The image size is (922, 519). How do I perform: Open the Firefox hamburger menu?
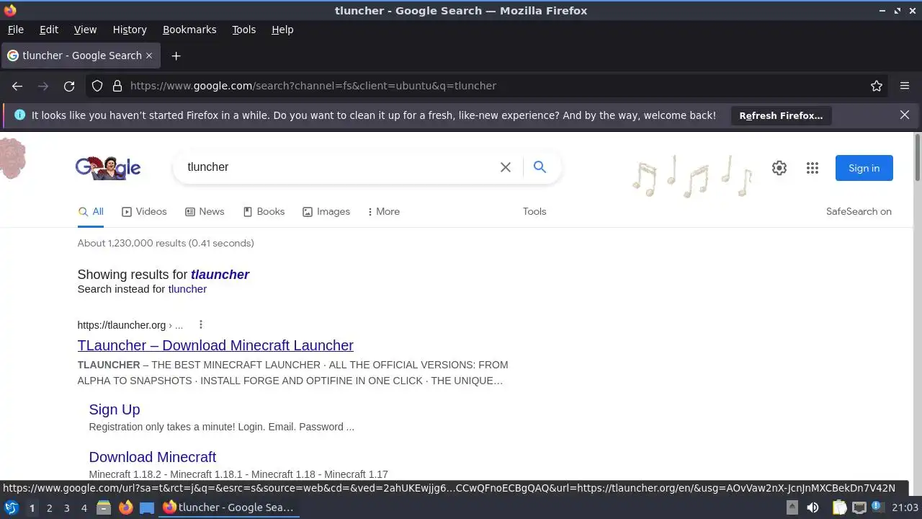[905, 86]
